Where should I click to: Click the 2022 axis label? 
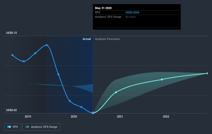click(166, 116)
